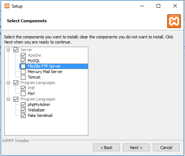Disable the Webalizer checkbox
The height and width of the screenshot is (156, 185).
(x=23, y=110)
